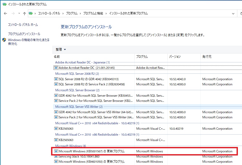The width and height of the screenshot is (242, 165).
Task: Click the icon of GDR 4042 for SQL Server Browser
Action: [56, 96]
